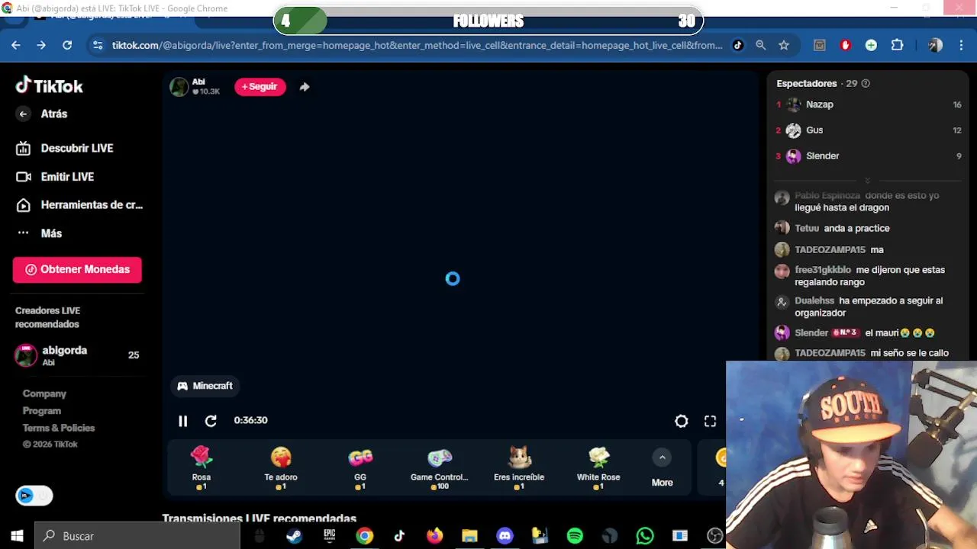Click the address bar URL
The width and height of the screenshot is (977, 549).
tap(417, 46)
